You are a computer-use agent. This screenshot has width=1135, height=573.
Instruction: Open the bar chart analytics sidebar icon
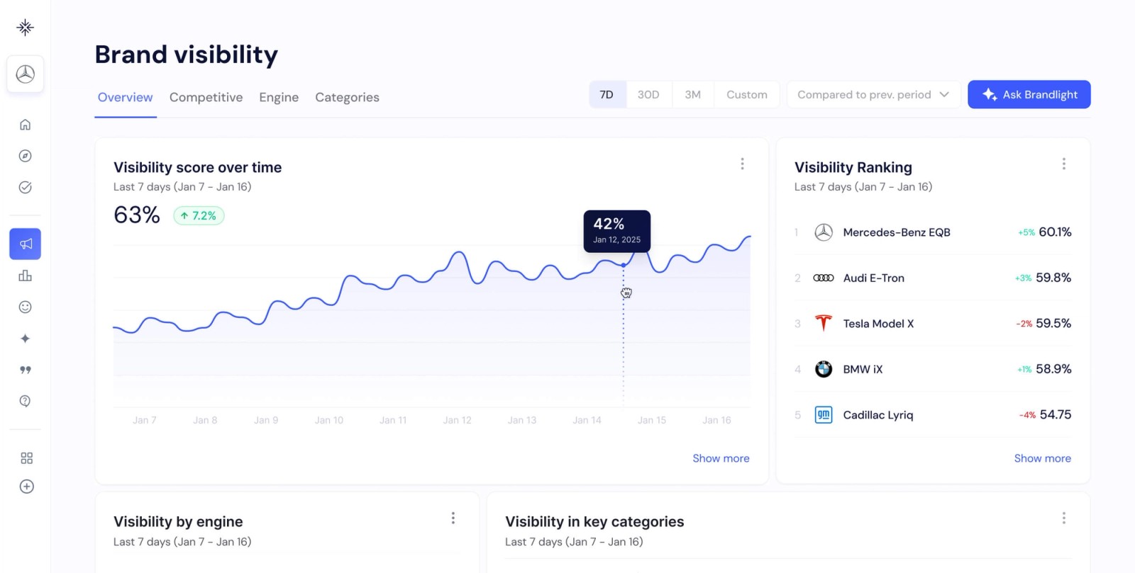26,276
